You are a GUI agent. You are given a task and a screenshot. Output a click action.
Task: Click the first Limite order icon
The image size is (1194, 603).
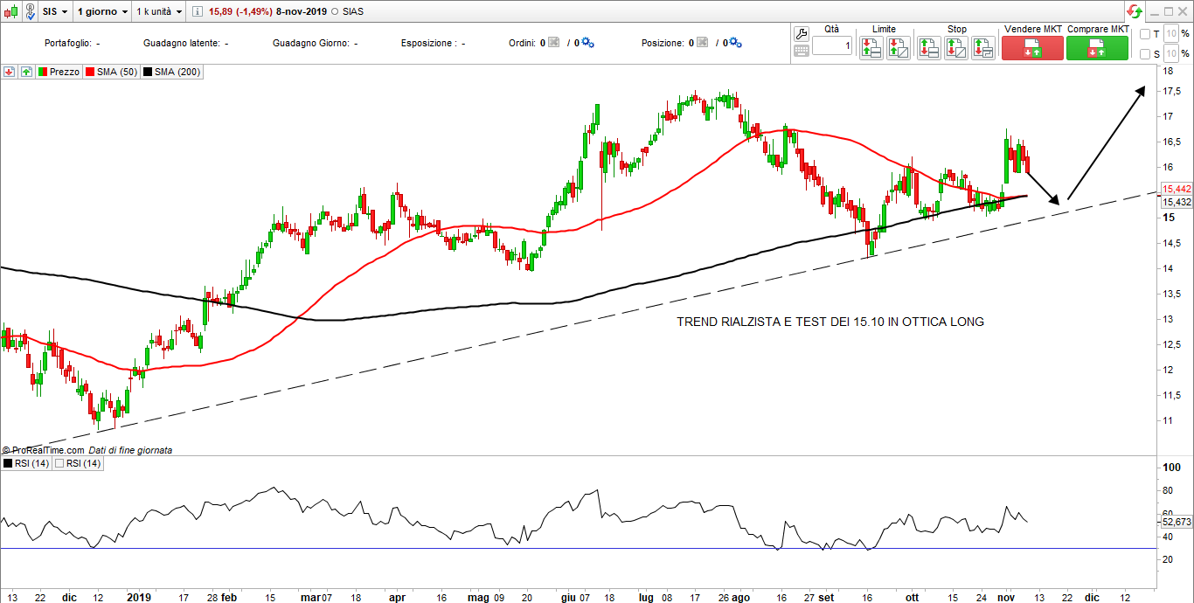(871, 48)
